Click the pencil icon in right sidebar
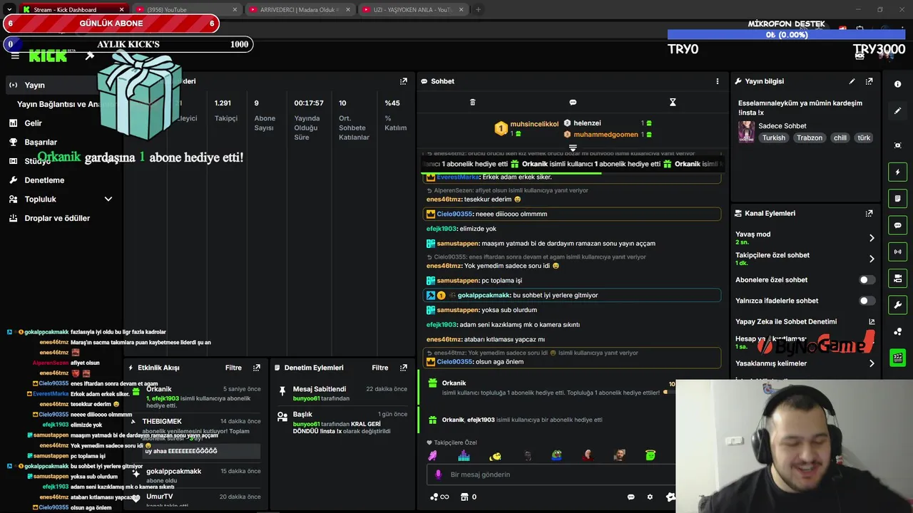913x513 pixels. (x=897, y=111)
